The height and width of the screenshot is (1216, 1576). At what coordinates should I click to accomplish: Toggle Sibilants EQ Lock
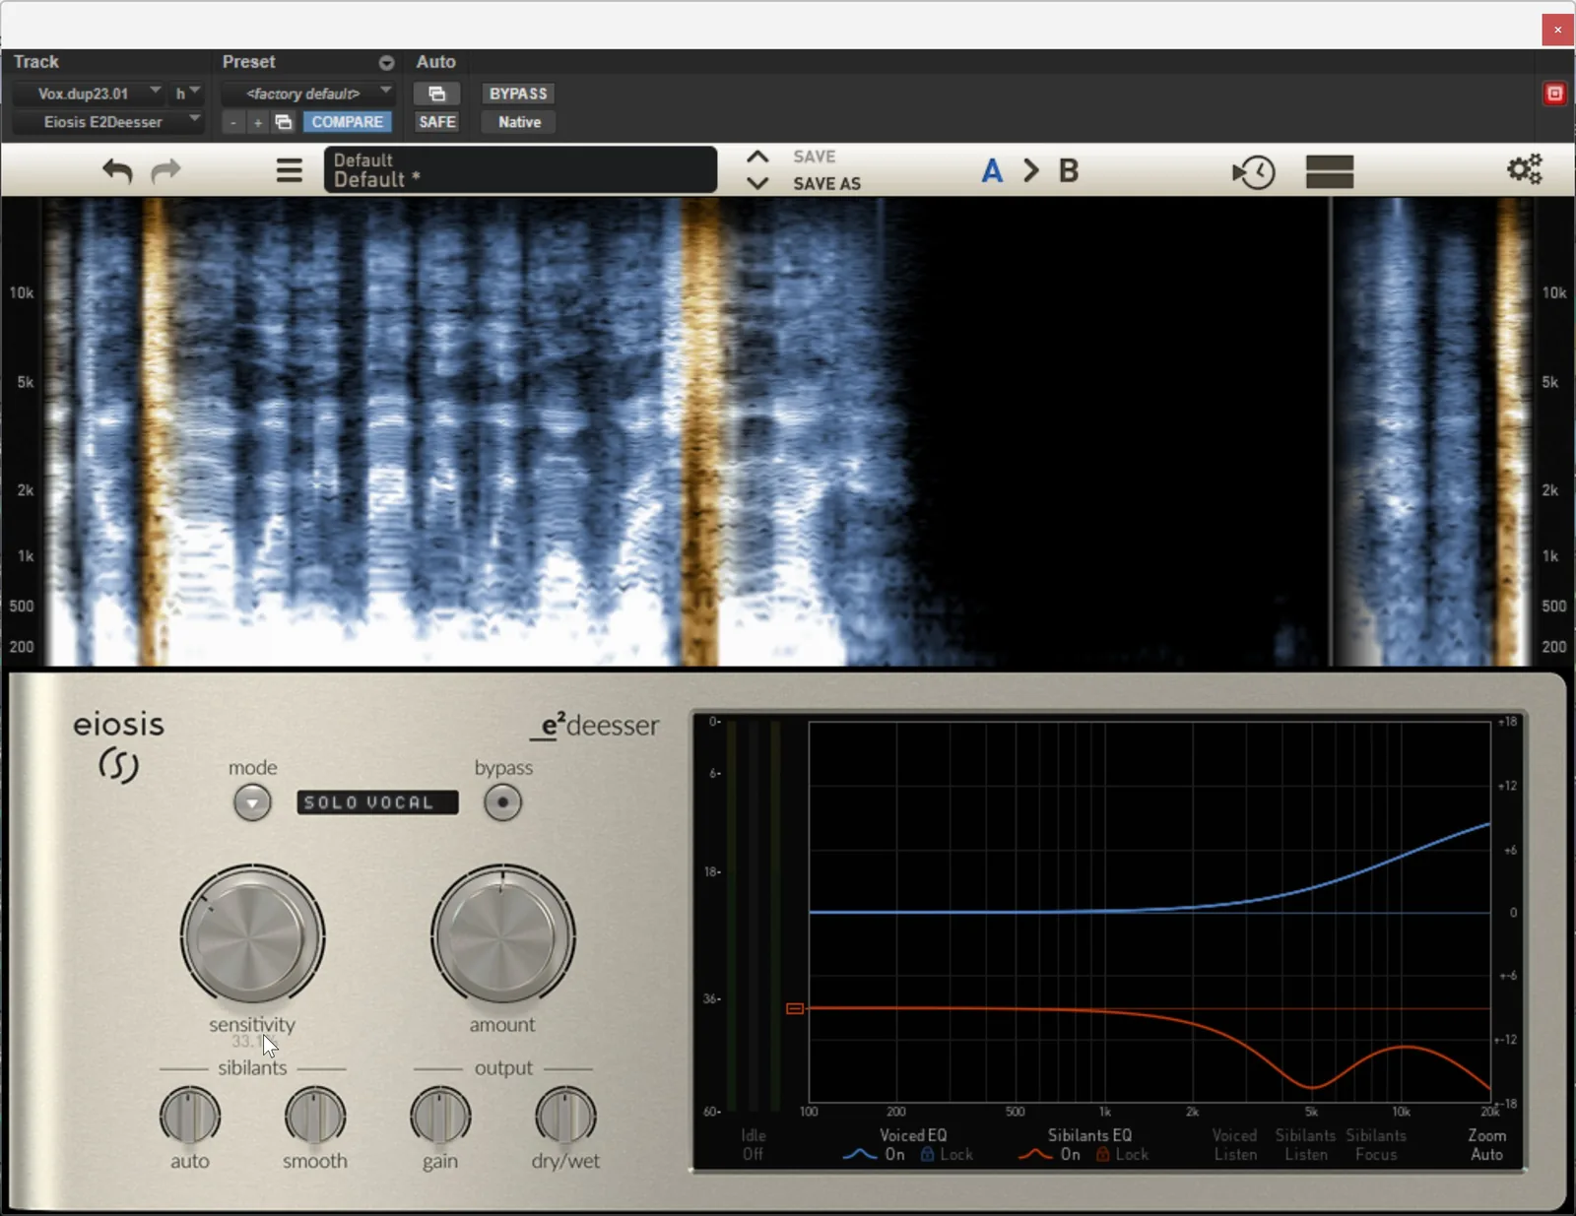point(1123,1155)
